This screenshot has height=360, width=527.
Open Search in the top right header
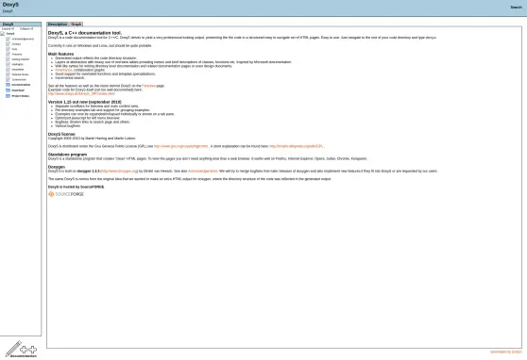pyautogui.click(x=517, y=7)
